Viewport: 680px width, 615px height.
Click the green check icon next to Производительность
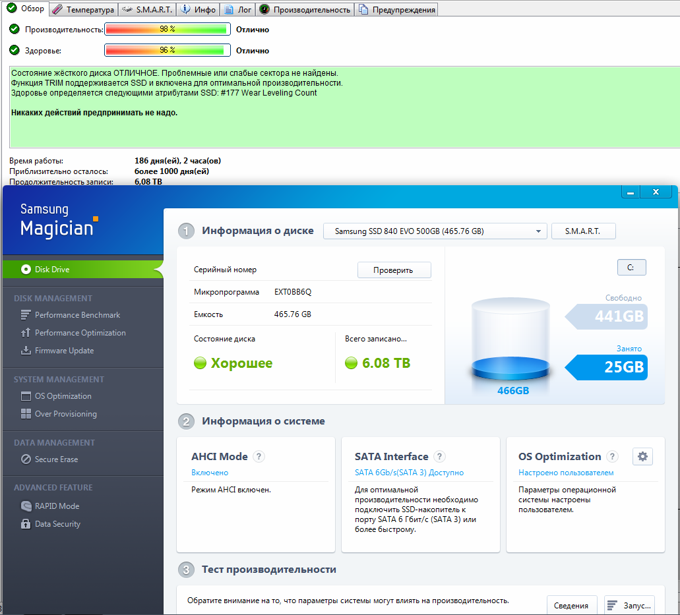(15, 29)
